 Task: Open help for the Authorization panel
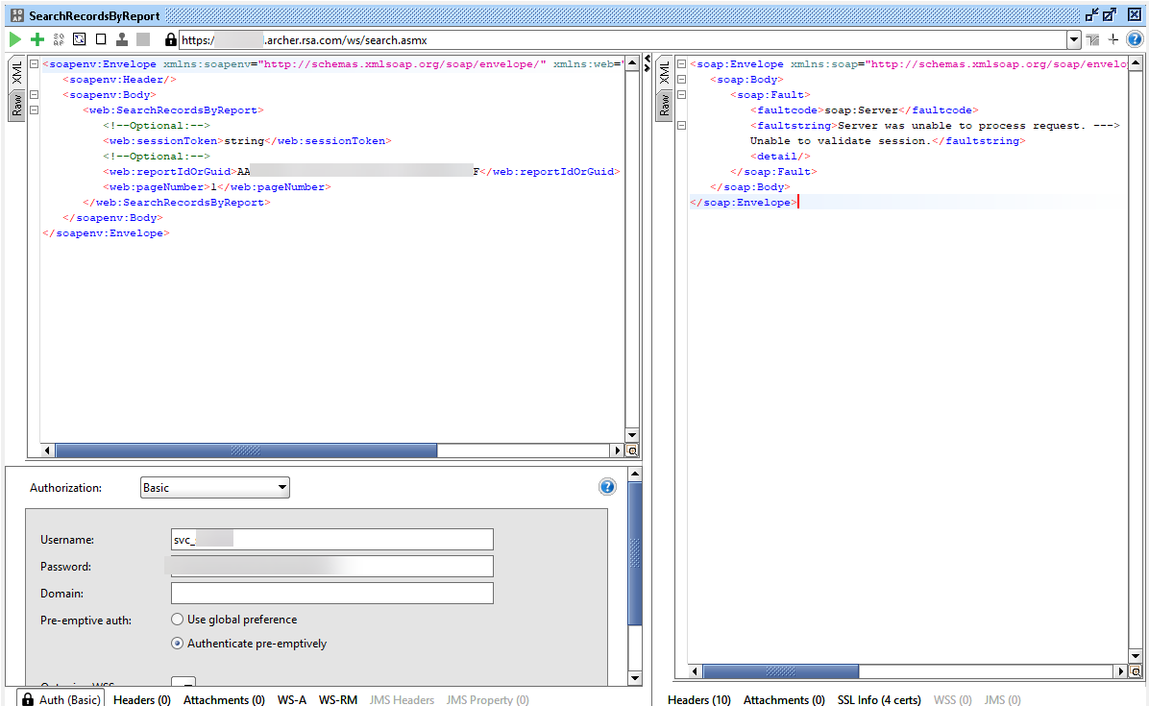[x=607, y=487]
